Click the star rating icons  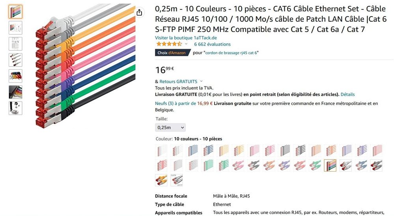point(169,44)
